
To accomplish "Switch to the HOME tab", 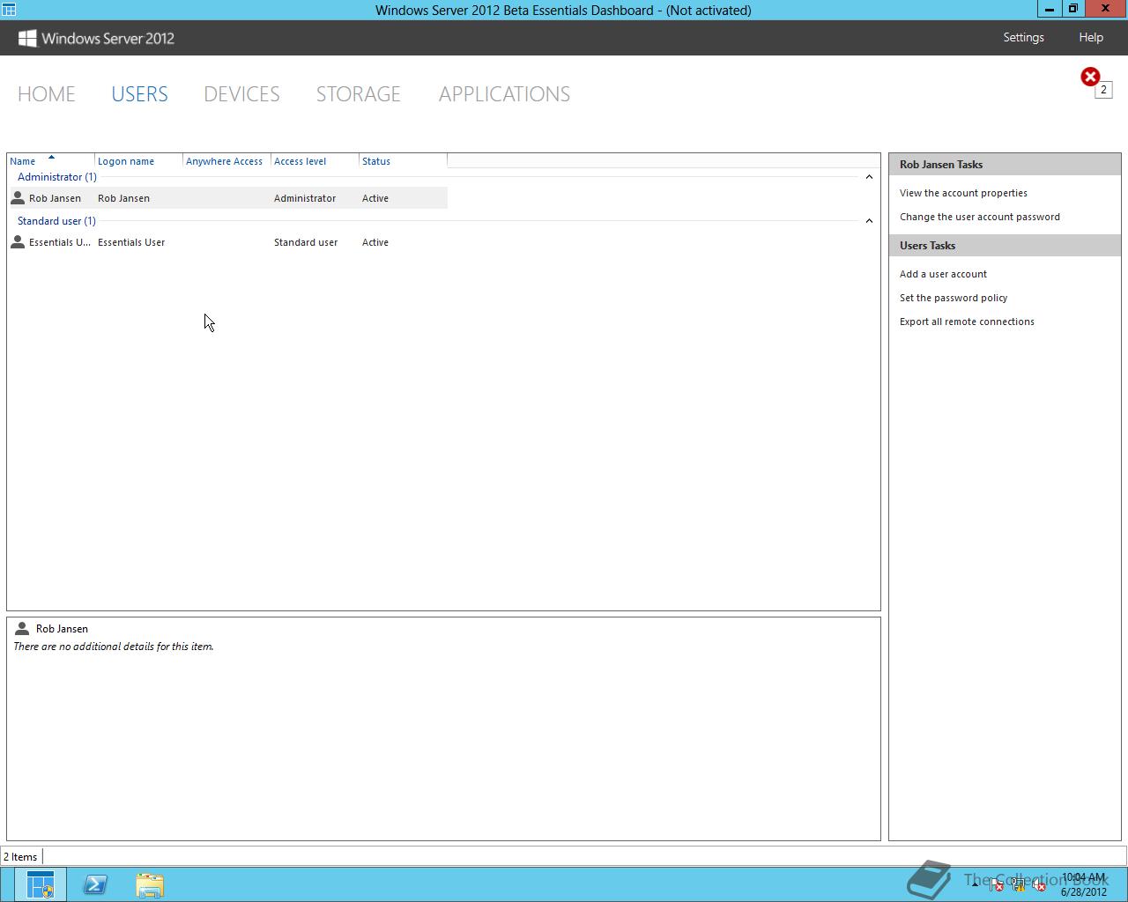I will click(x=47, y=94).
